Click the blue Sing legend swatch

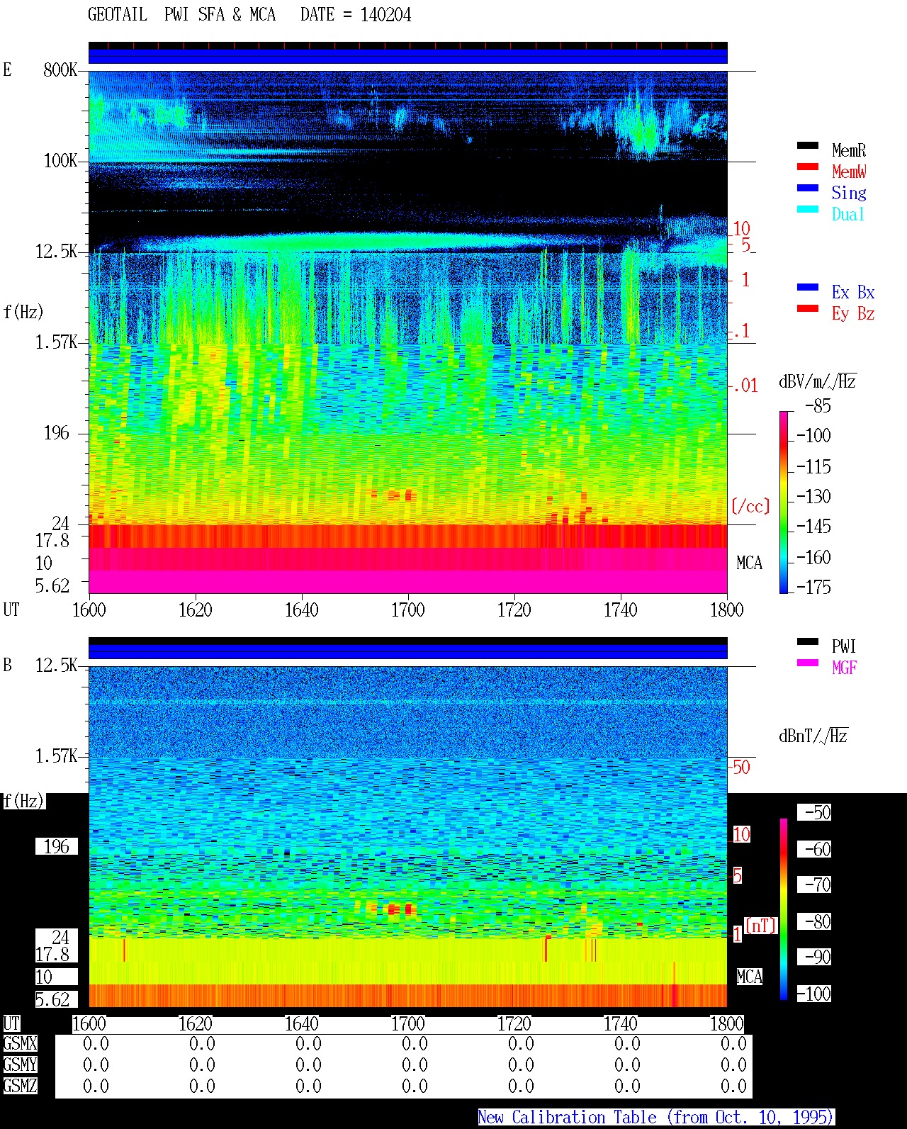click(808, 189)
